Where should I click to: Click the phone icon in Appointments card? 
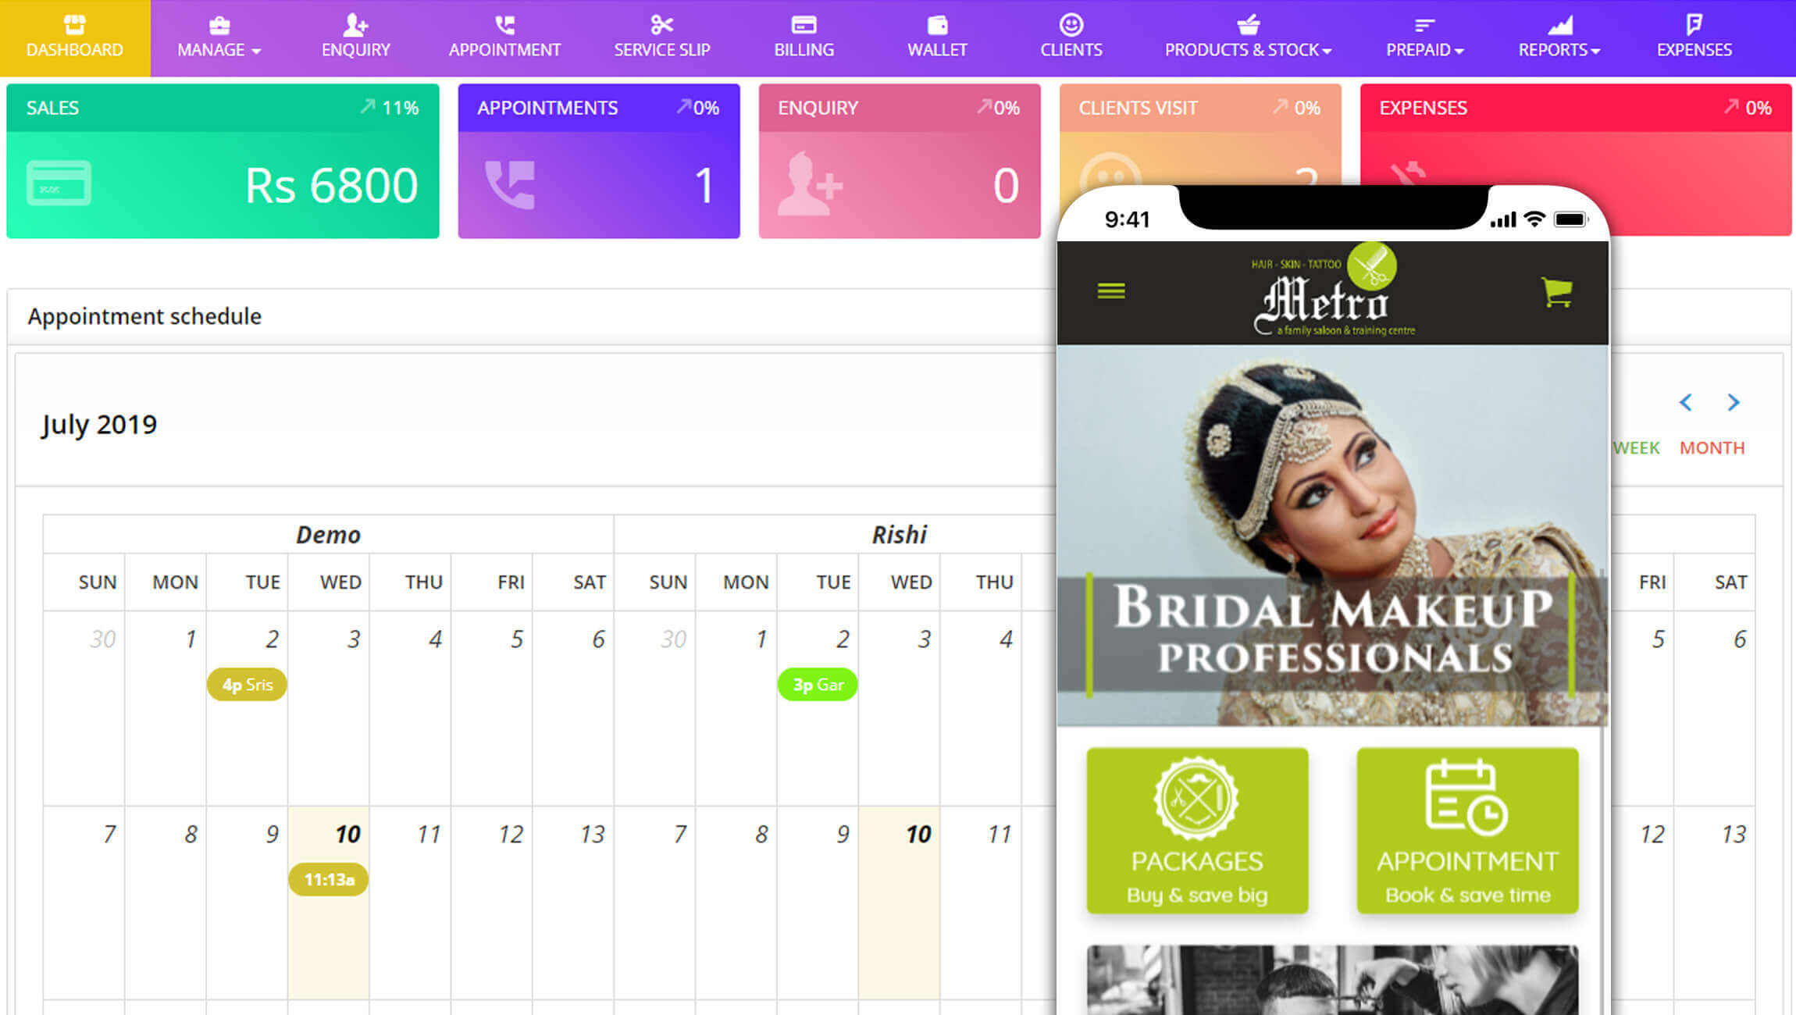pyautogui.click(x=510, y=184)
